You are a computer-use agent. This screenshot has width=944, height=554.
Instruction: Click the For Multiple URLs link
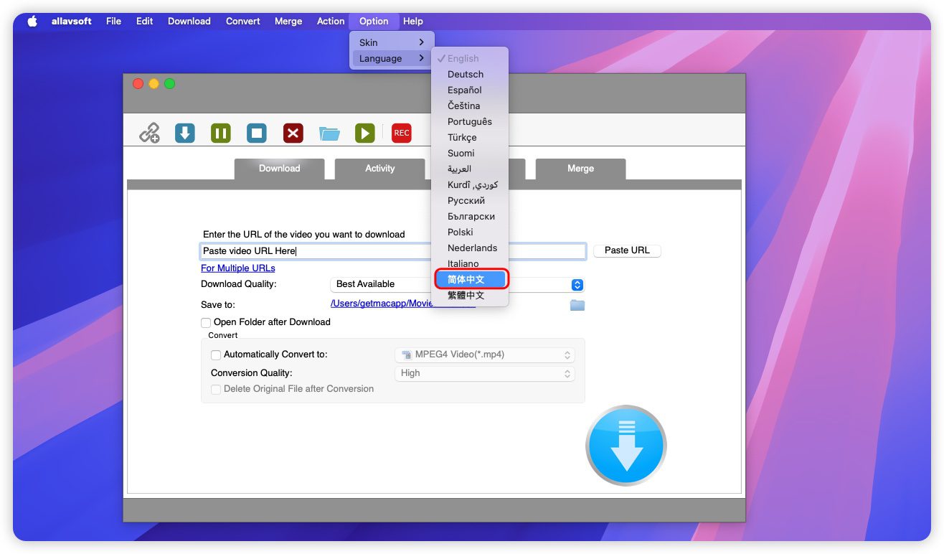pyautogui.click(x=238, y=268)
